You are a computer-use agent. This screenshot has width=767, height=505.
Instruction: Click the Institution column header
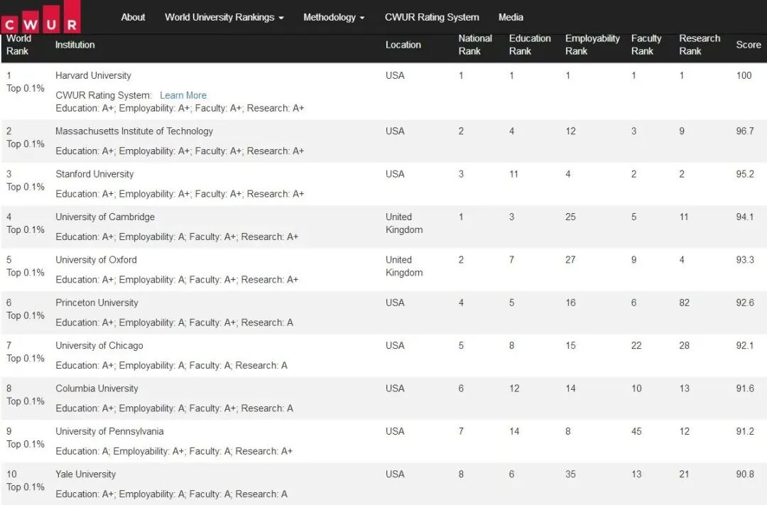click(x=75, y=45)
